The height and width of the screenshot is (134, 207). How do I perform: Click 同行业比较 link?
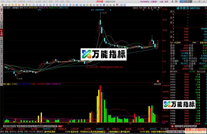[201, 72]
